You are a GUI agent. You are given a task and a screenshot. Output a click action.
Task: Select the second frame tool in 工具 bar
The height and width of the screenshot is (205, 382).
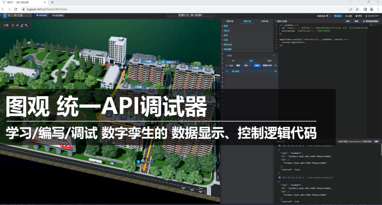coord(17,25)
